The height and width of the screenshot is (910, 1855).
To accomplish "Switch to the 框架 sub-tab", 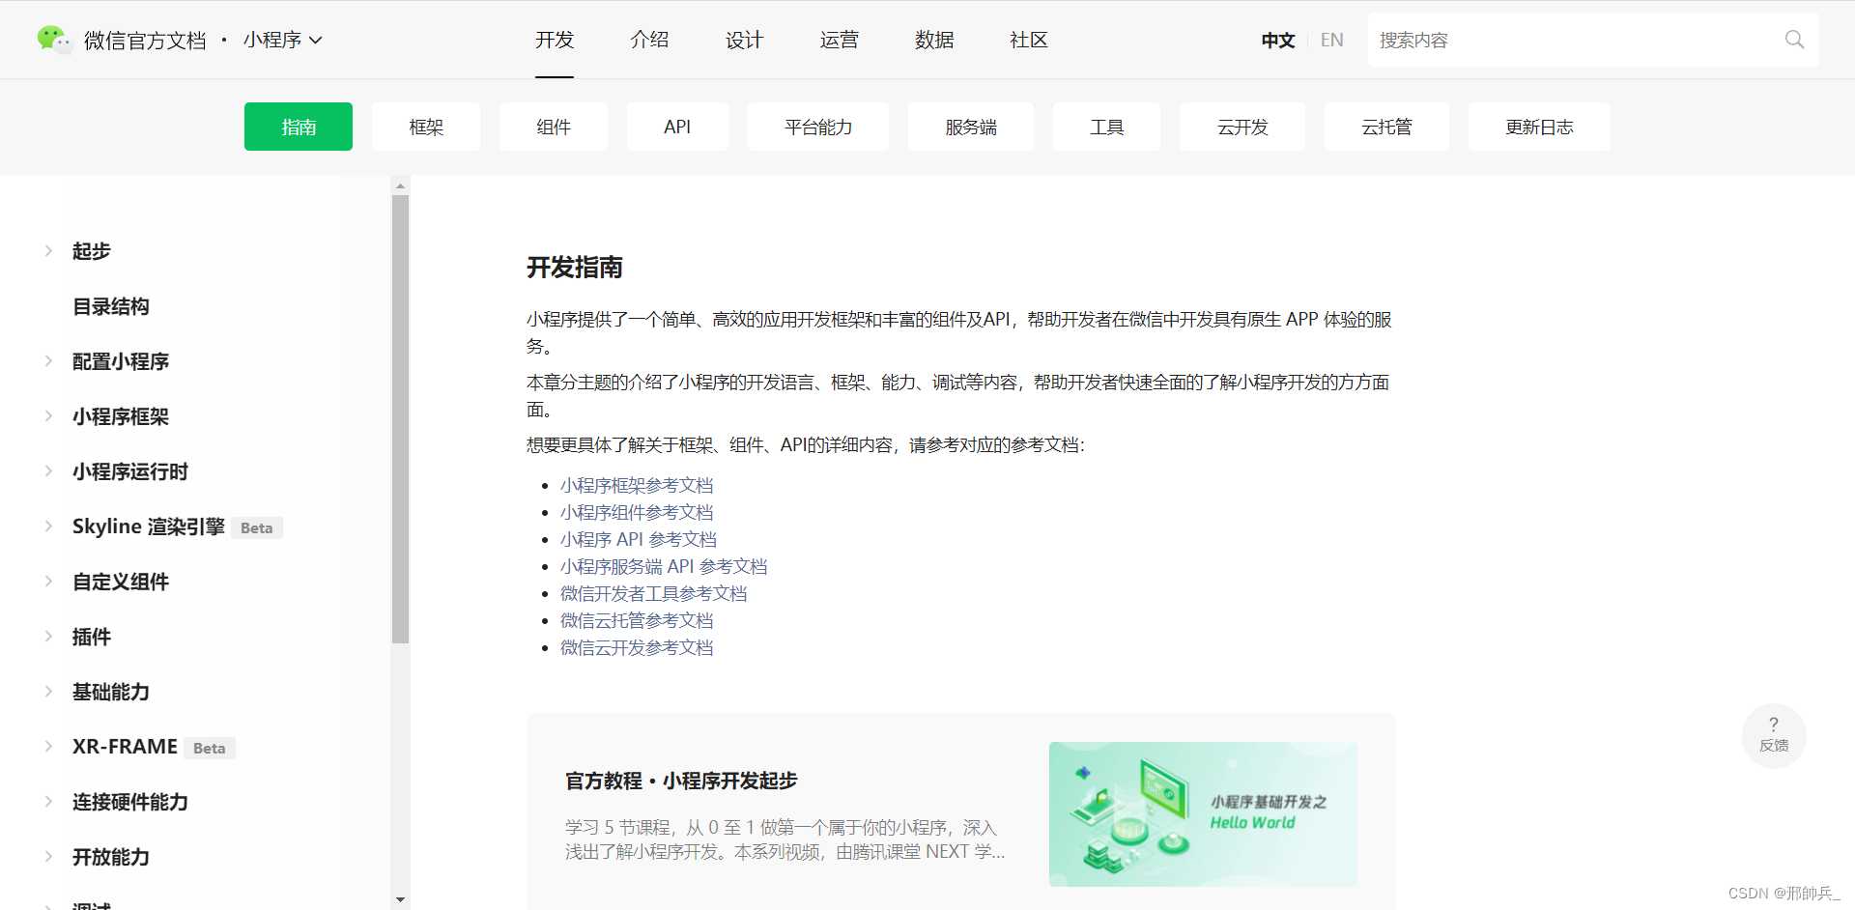I will coord(426,127).
